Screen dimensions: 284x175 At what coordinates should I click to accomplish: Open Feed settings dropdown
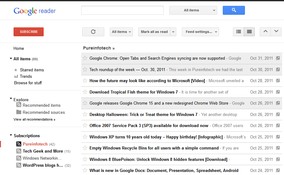pyautogui.click(x=200, y=32)
